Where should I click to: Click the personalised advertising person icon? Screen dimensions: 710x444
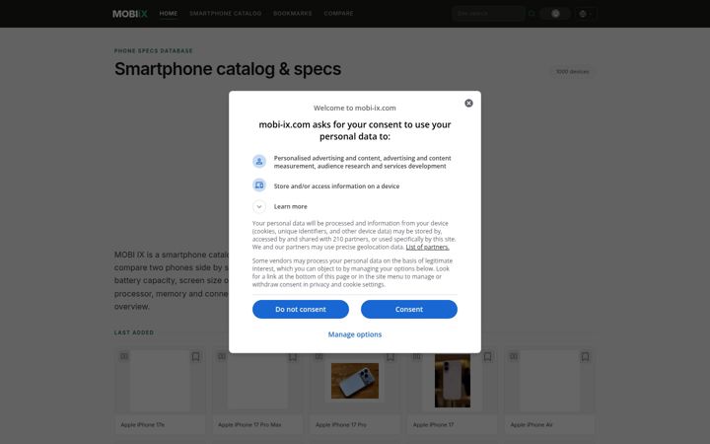tap(259, 161)
